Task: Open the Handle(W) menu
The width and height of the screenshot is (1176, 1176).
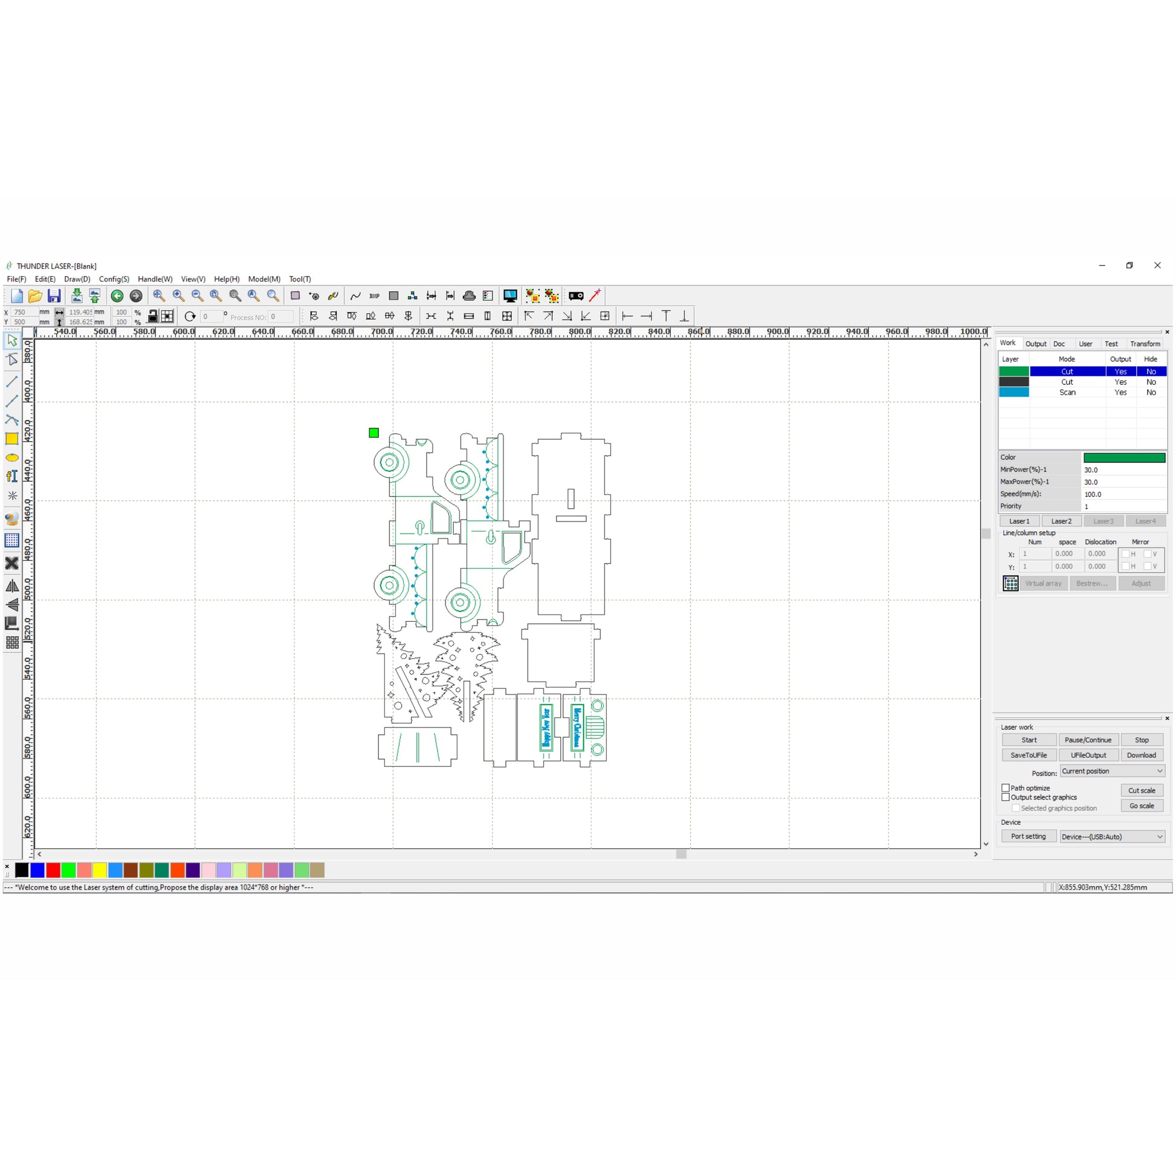Action: tap(155, 279)
